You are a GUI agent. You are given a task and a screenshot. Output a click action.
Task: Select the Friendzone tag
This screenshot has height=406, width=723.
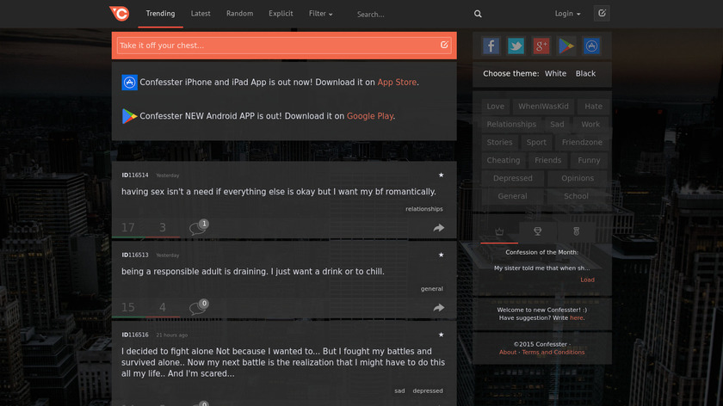(x=582, y=143)
